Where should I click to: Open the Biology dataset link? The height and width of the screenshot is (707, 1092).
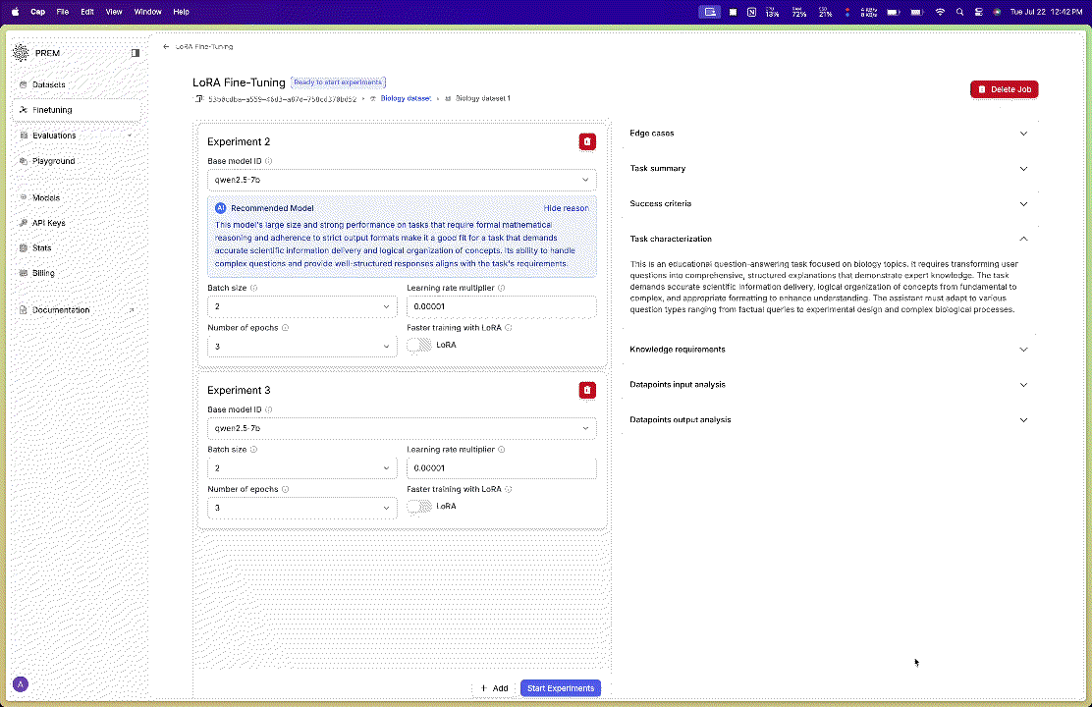click(406, 99)
